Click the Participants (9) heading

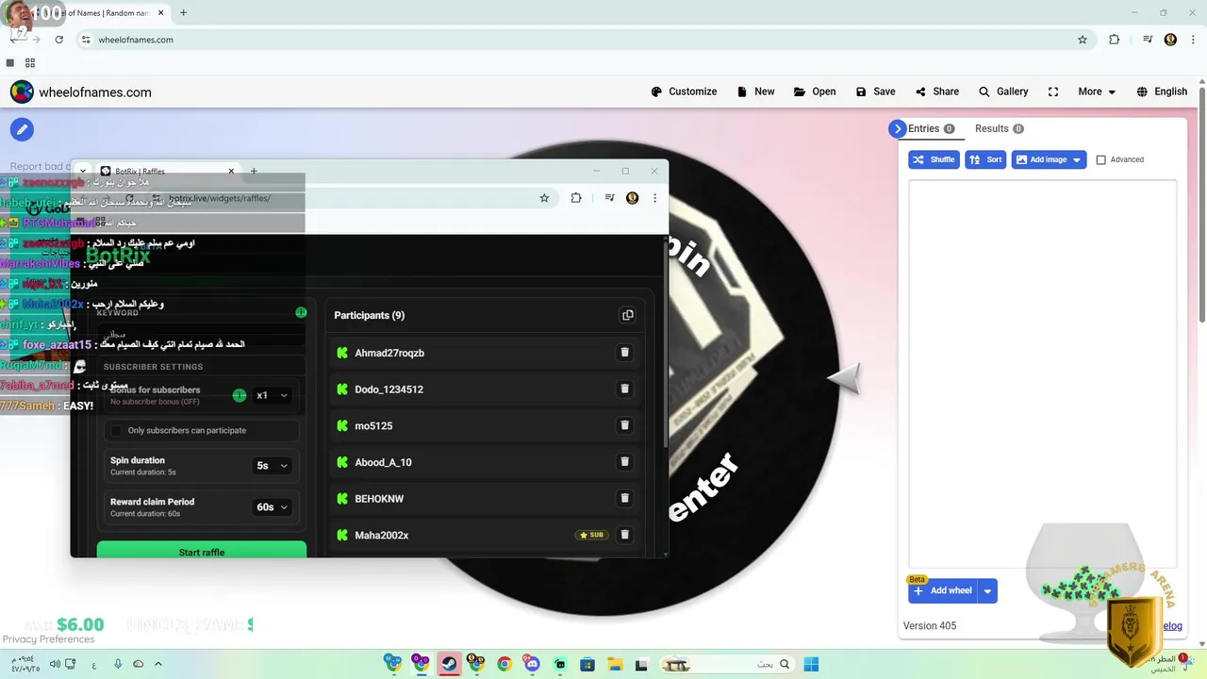pyautogui.click(x=370, y=315)
